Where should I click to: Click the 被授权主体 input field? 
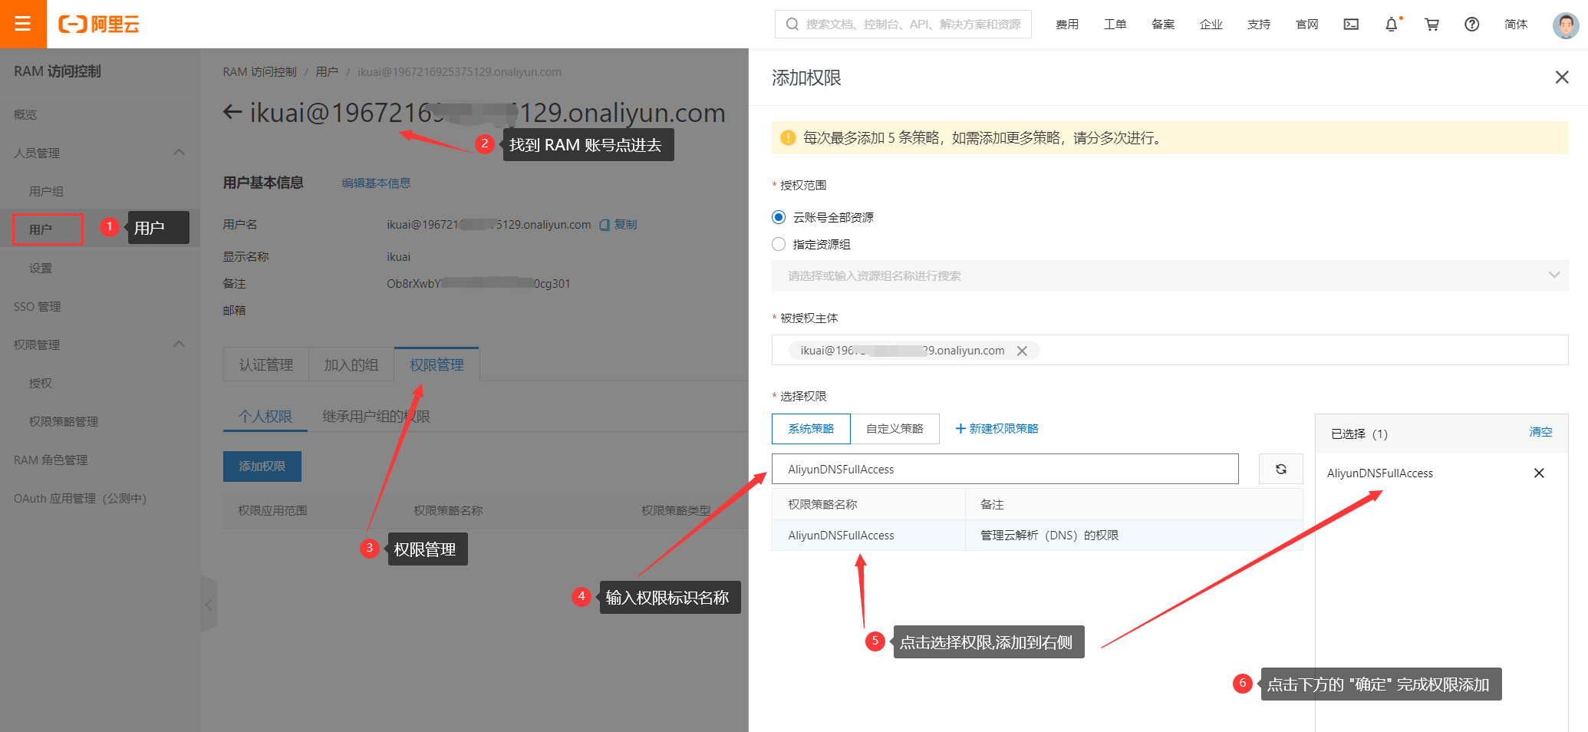[1170, 350]
